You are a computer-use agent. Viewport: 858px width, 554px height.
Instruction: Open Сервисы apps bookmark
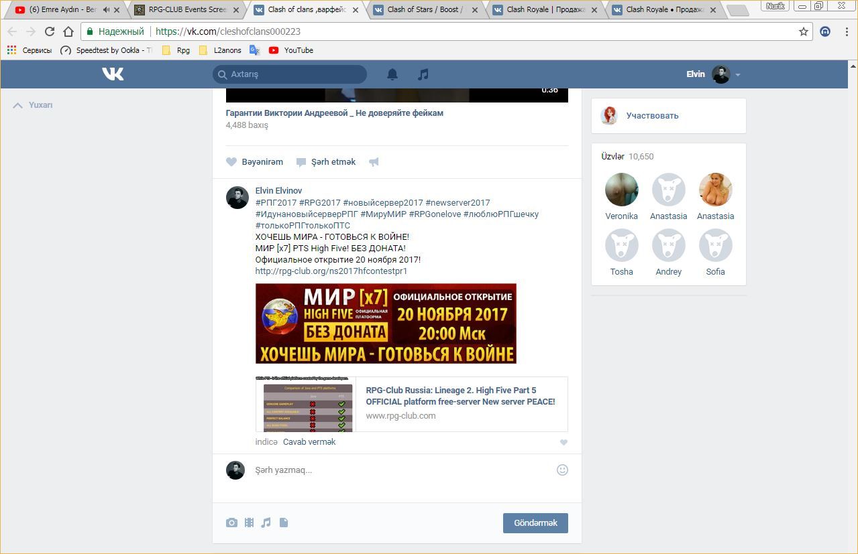pyautogui.click(x=29, y=50)
